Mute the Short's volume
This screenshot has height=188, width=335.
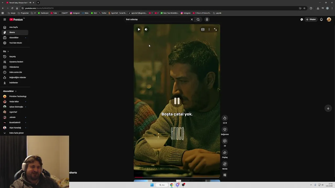point(146,29)
